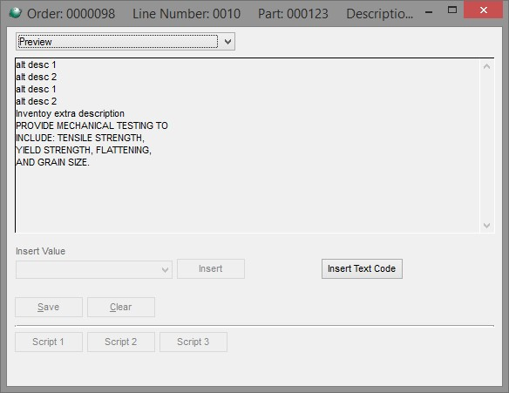
Task: Click the Script 3 button
Action: [x=193, y=342]
